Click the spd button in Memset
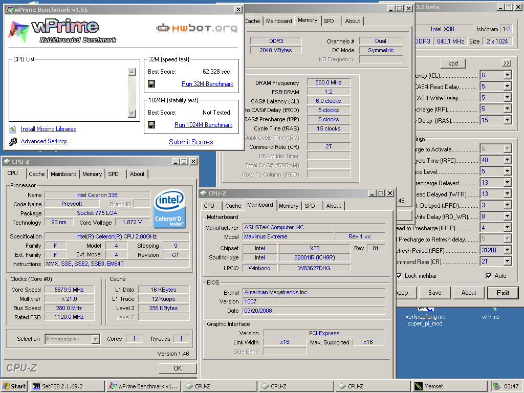This screenshot has width=524, height=393. (453, 63)
